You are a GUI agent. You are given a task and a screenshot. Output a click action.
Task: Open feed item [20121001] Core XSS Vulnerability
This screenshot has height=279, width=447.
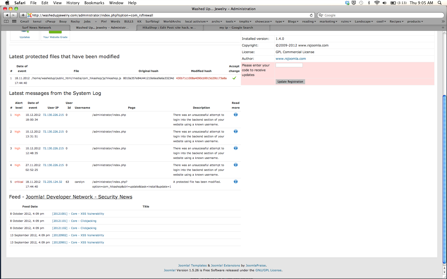pyautogui.click(x=78, y=214)
